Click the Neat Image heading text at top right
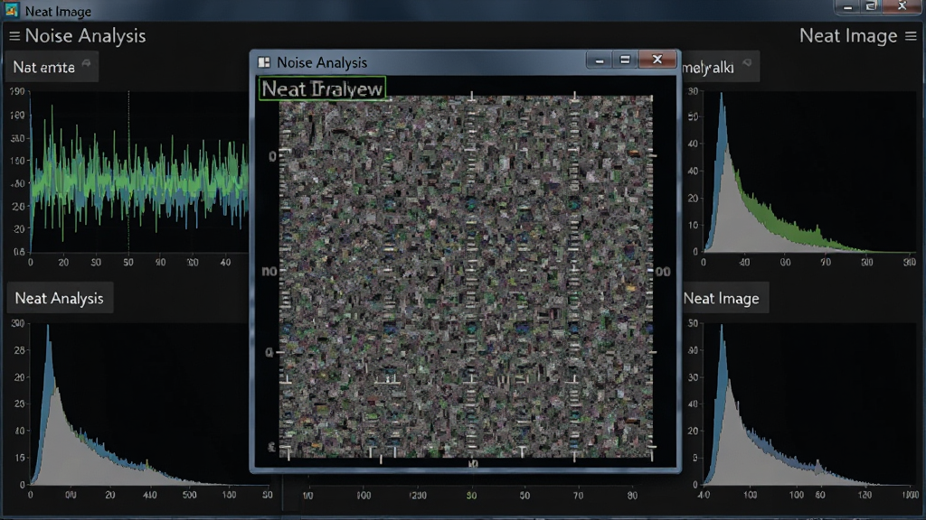Viewport: 926px width, 520px height. tap(848, 36)
